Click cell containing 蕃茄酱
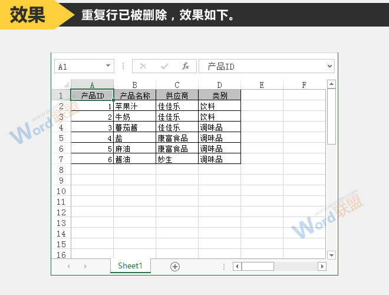This screenshot has height=295, width=389. pyautogui.click(x=135, y=127)
